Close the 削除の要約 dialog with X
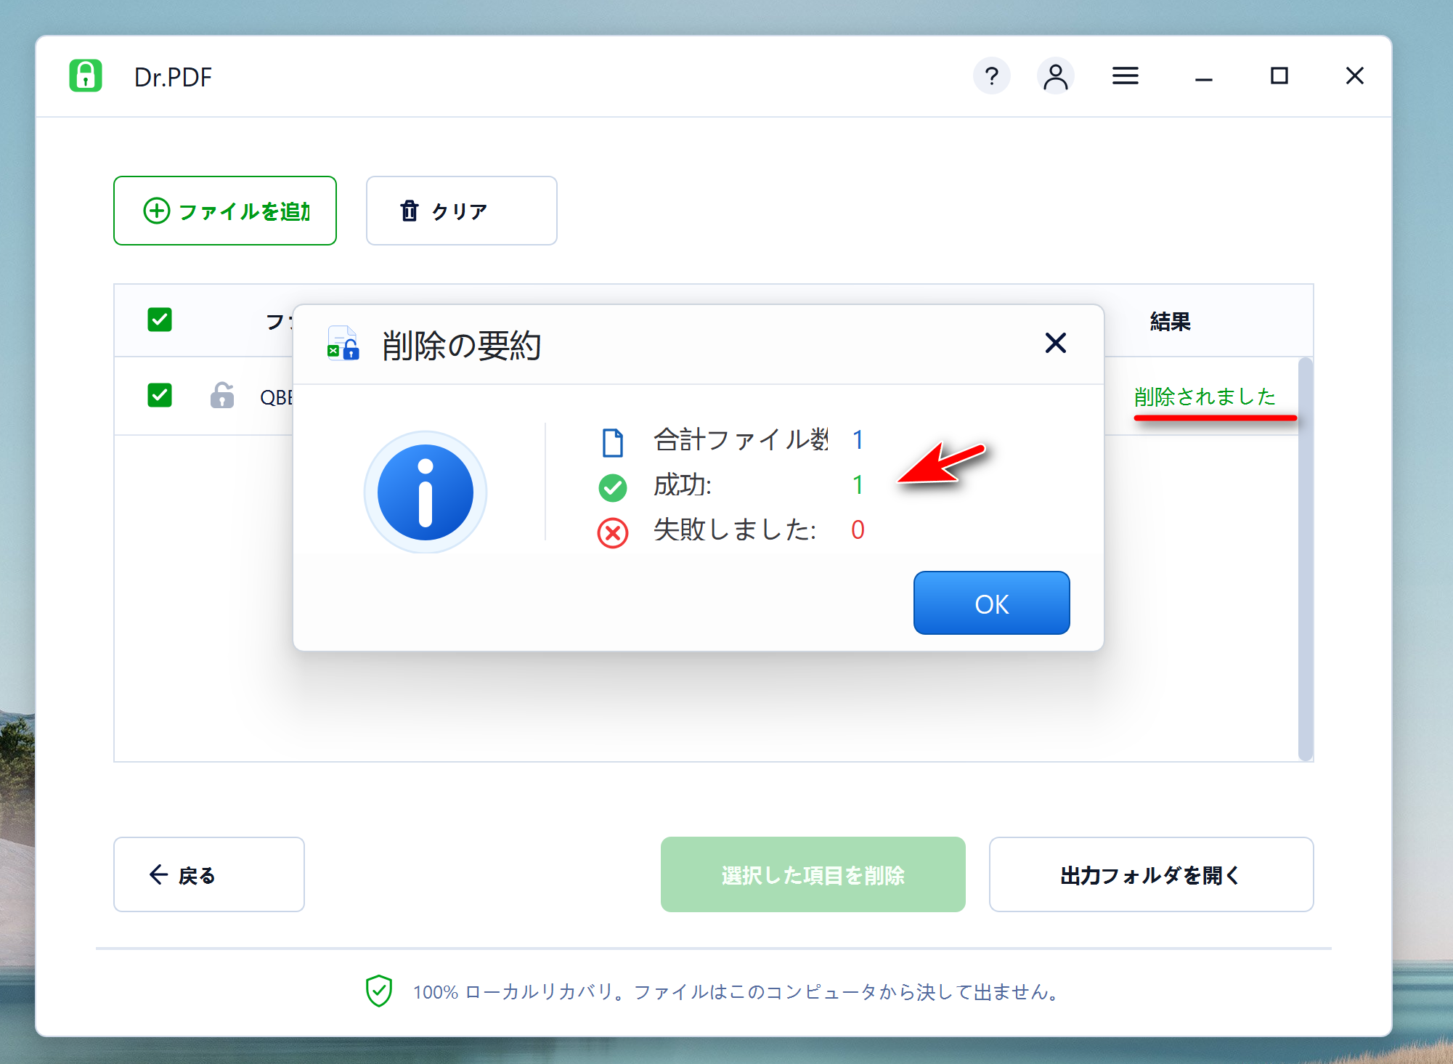This screenshot has height=1064, width=1453. 1055,343
